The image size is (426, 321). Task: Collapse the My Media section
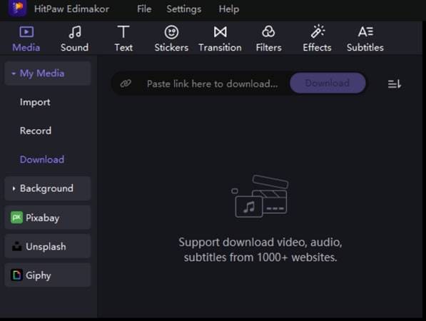48,73
